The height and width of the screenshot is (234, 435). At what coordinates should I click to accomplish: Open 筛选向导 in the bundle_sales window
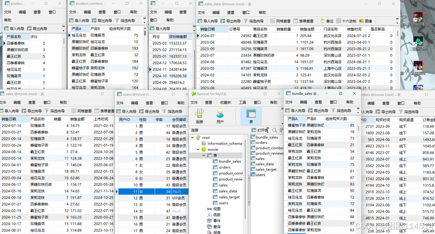(x=341, y=111)
